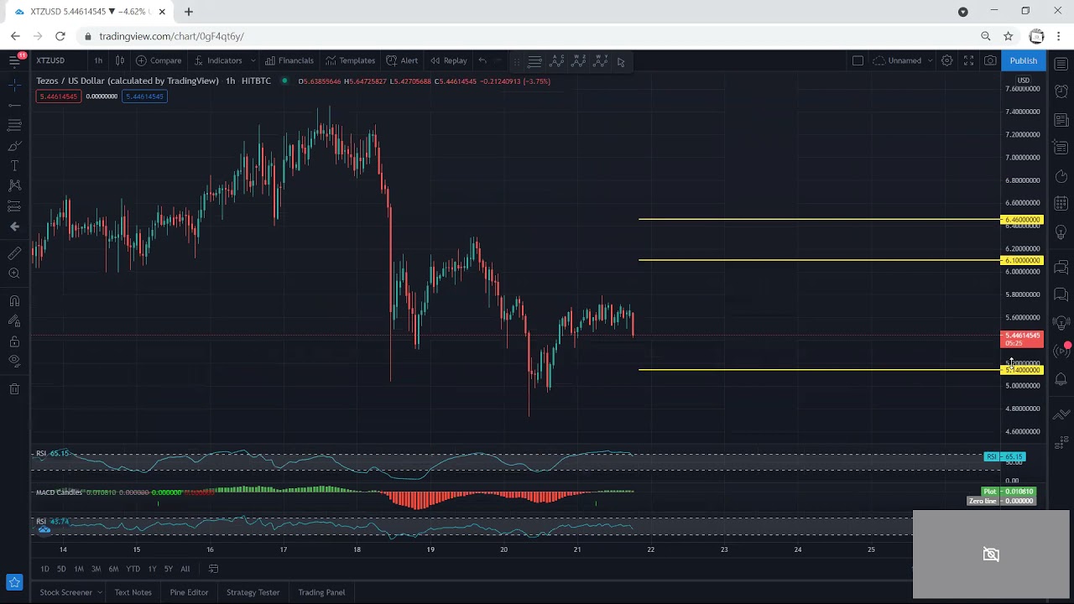This screenshot has height=604, width=1074.
Task: Open the Pine Editor tab
Action: tap(189, 592)
